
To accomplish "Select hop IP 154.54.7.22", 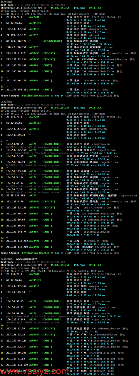I will point(15,189).
